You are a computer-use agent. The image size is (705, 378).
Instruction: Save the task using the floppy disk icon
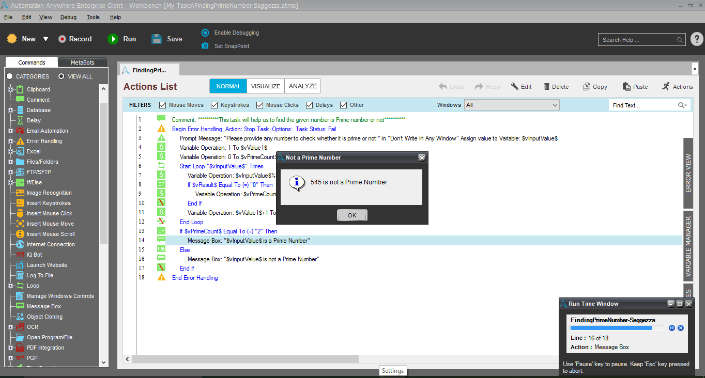[157, 39]
